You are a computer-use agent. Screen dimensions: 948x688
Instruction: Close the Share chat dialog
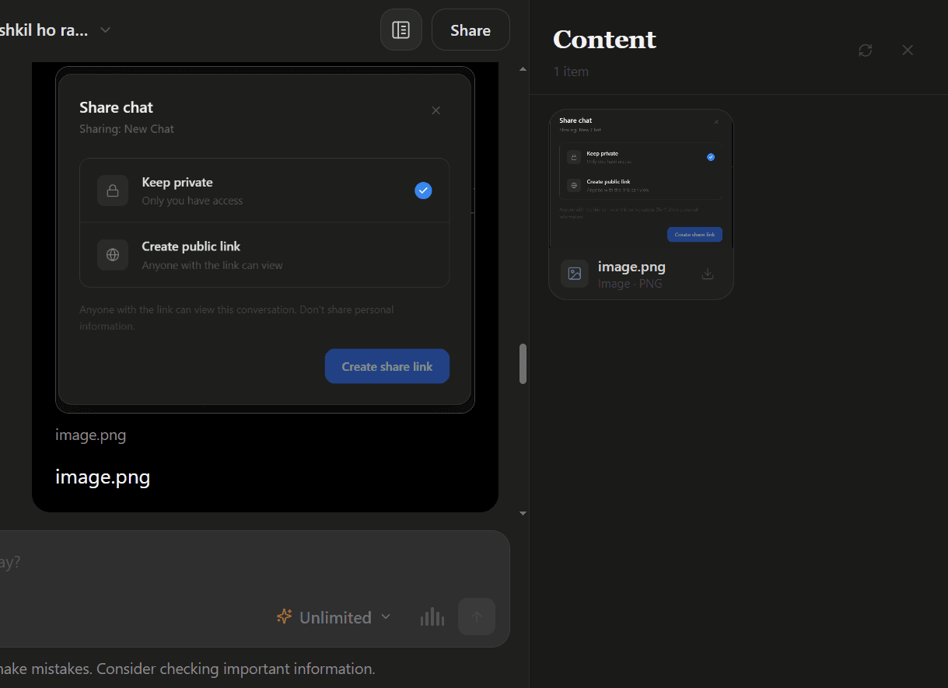436,110
